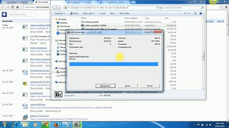Open Firefox Installer.exe download link

tap(38, 48)
